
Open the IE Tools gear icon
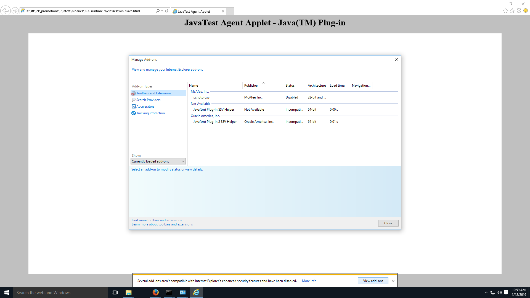pos(519,11)
